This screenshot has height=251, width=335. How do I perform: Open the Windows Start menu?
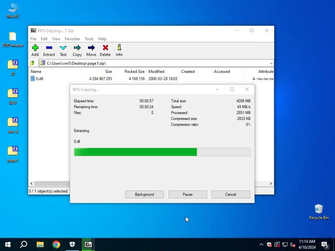pos(8,244)
